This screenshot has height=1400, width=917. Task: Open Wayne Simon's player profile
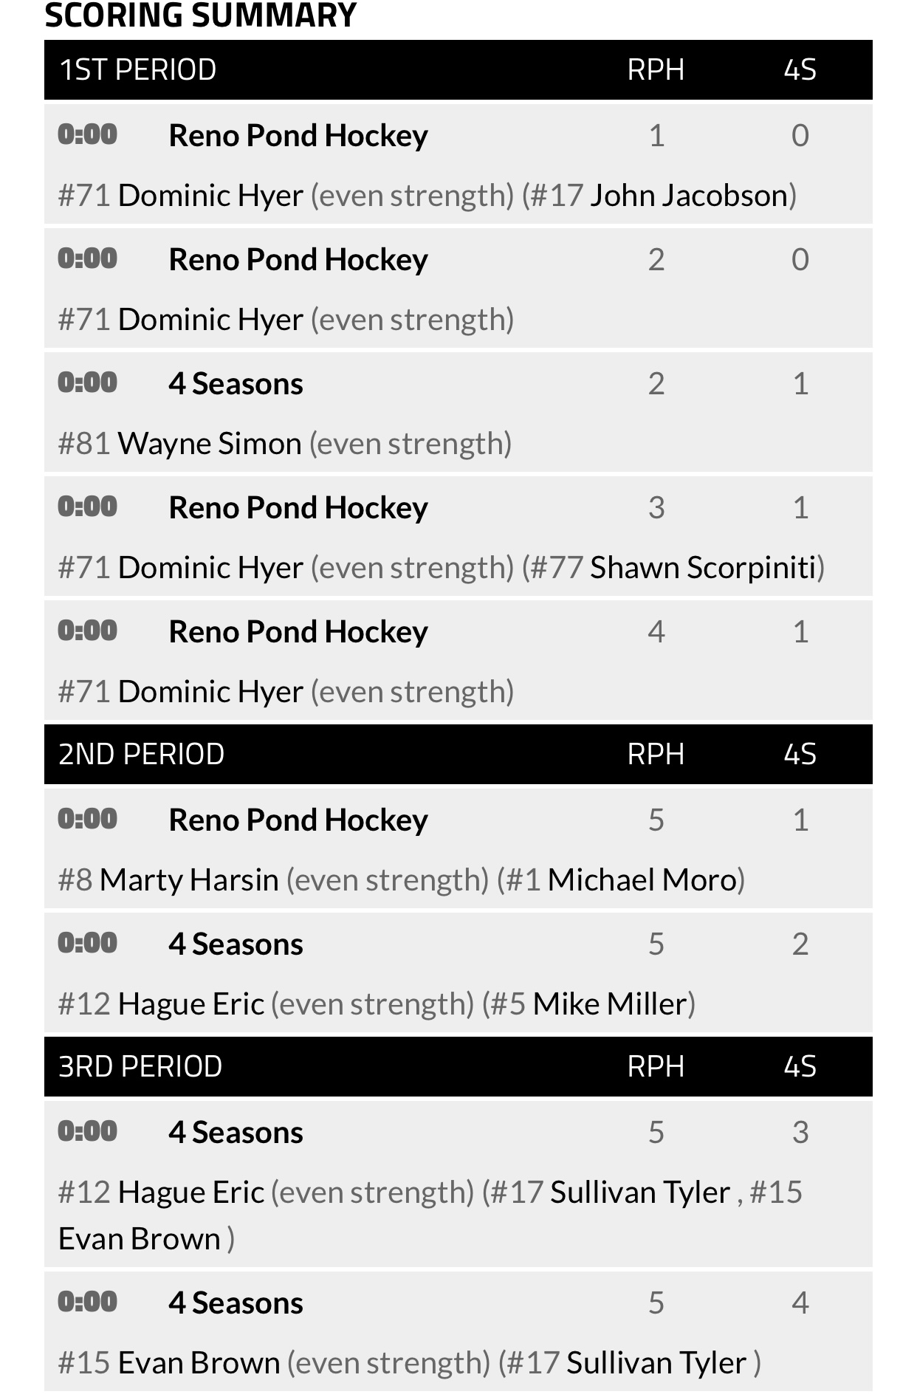click(x=210, y=444)
